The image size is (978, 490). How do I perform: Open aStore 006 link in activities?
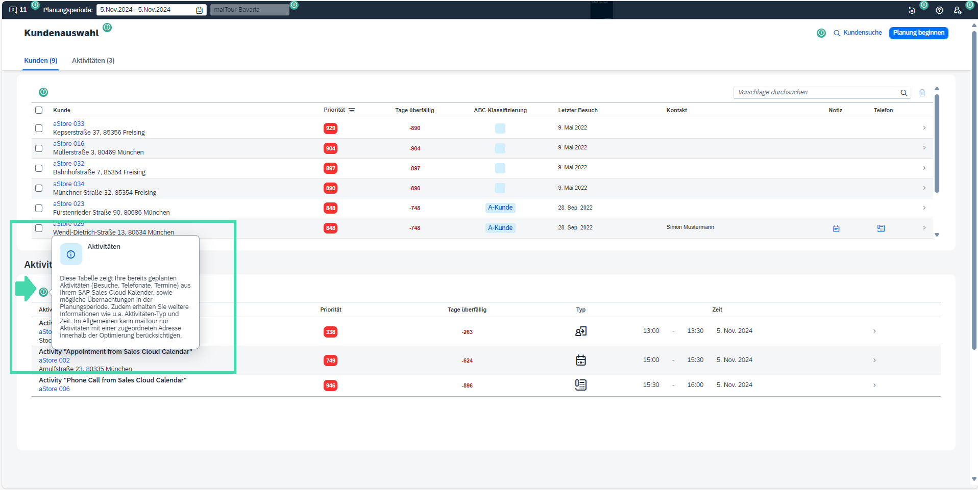(55, 389)
